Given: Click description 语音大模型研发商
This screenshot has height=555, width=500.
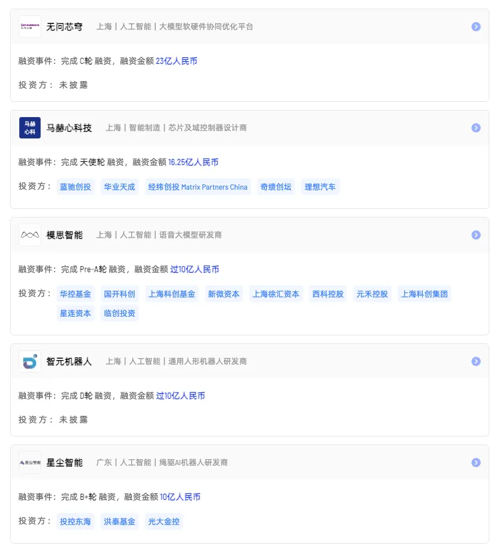Looking at the screenshot, I should 190,235.
